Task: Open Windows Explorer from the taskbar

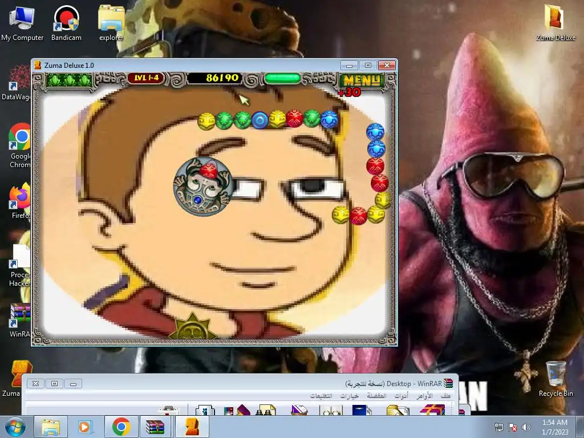Action: (51, 427)
